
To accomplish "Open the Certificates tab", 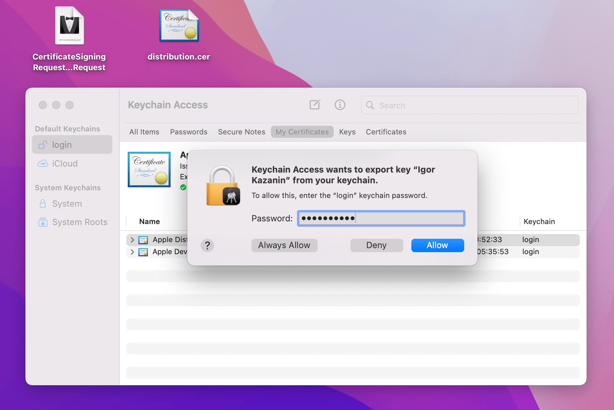I will point(386,132).
